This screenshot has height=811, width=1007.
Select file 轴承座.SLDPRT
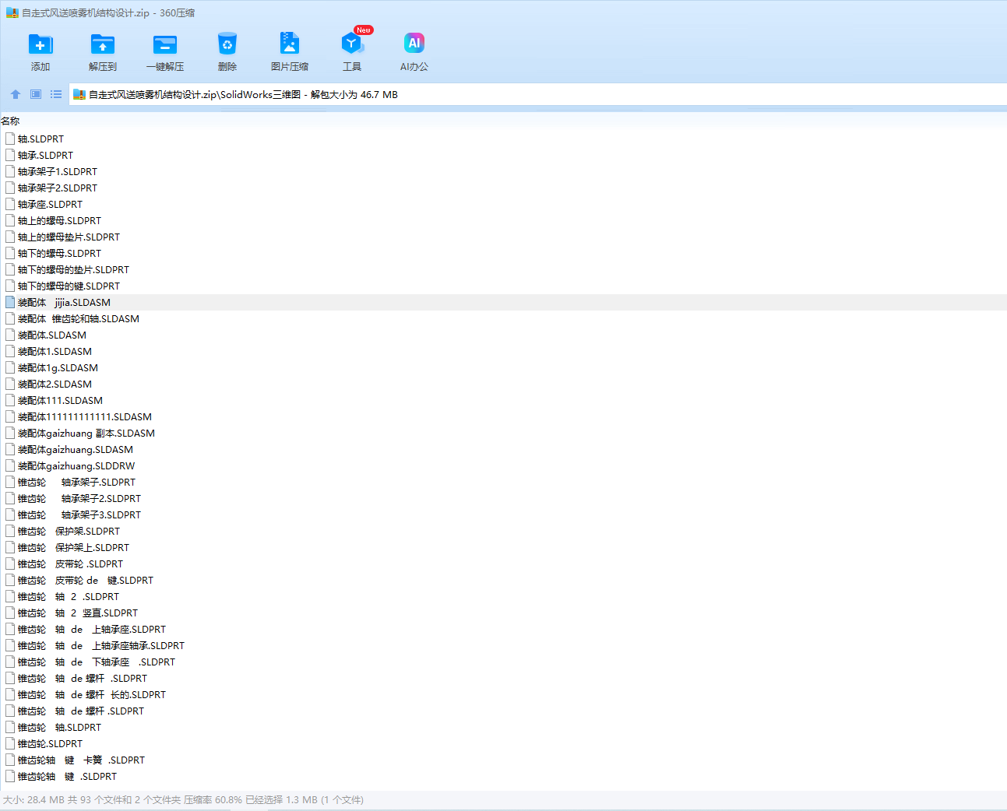point(50,204)
